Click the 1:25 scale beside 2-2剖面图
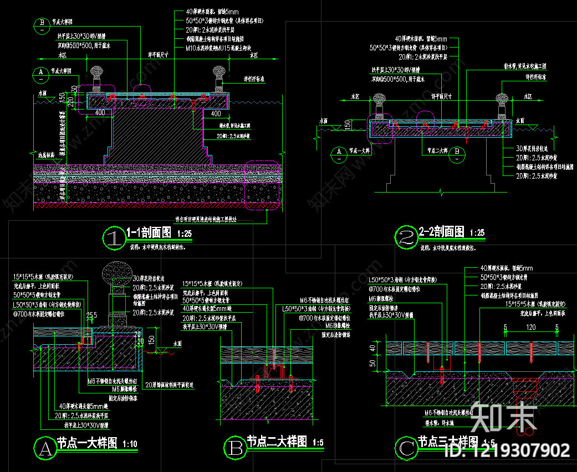The image size is (577, 472). coord(477,233)
